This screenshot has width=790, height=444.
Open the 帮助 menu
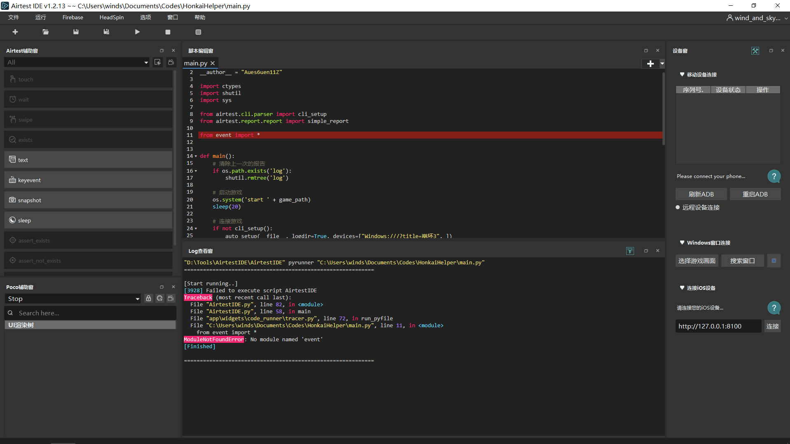tap(200, 17)
